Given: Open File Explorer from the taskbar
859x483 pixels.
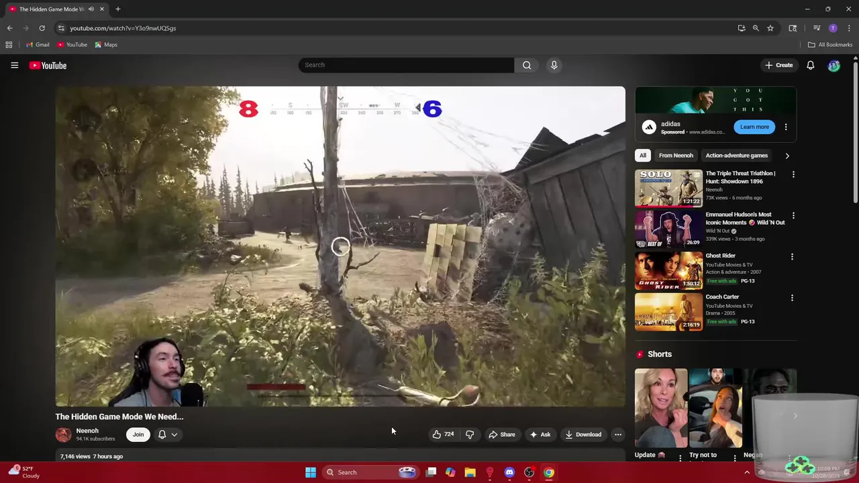Looking at the screenshot, I should pyautogui.click(x=470, y=472).
